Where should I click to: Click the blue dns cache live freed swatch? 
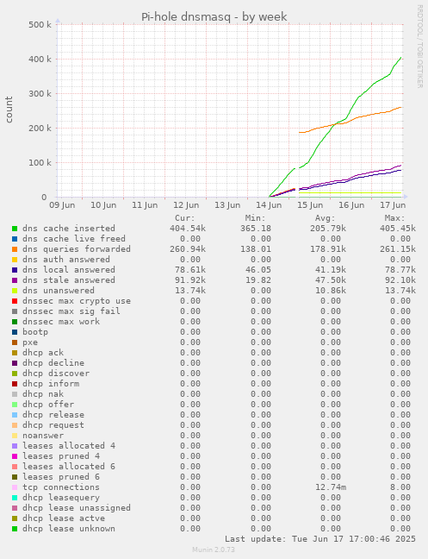click(x=15, y=239)
